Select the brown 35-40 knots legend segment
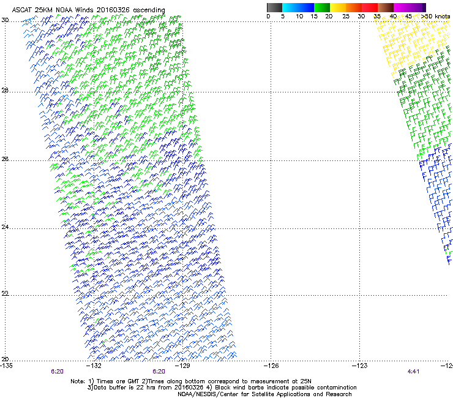Viewport: 453px width, 398px height. pyautogui.click(x=386, y=7)
